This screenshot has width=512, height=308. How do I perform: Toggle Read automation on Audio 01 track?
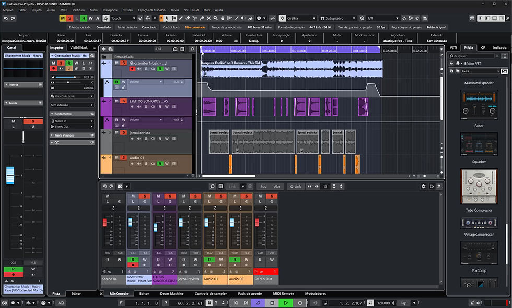[x=159, y=164]
